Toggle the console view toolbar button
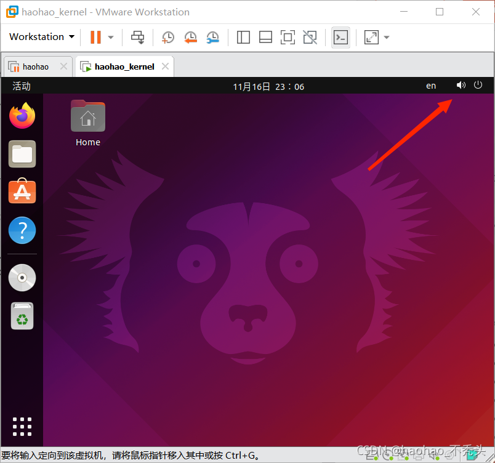This screenshot has width=495, height=463. (x=340, y=37)
